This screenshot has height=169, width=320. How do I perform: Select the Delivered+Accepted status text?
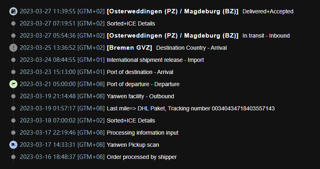click(x=268, y=11)
